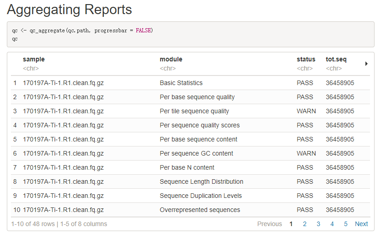Go to page 4 of the table
The height and width of the screenshot is (237, 385).
click(x=332, y=224)
